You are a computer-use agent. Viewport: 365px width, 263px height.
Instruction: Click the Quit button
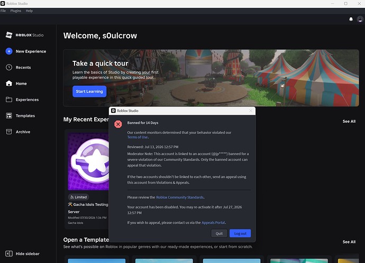tap(219, 233)
